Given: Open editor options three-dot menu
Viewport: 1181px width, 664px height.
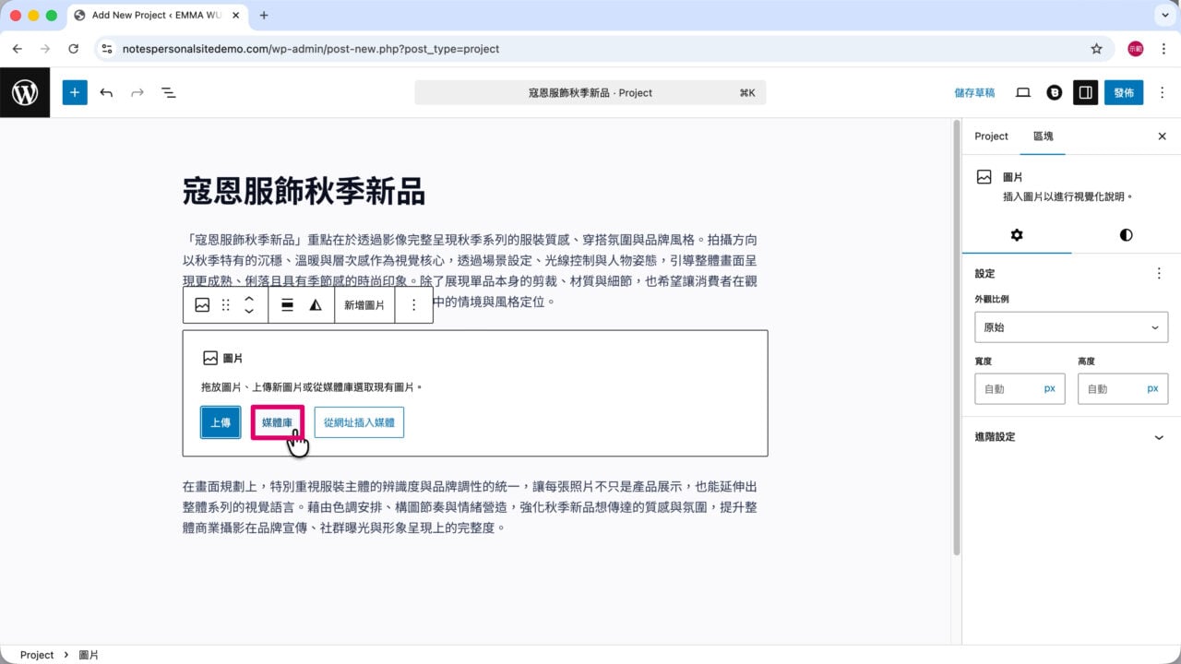Looking at the screenshot, I should pyautogui.click(x=1162, y=92).
